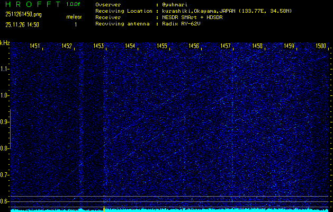This screenshot has height=212, width=333.
Task: Select the 1453 time marker
Action: (x=98, y=46)
